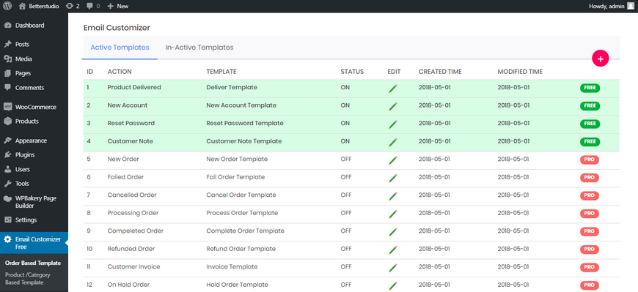Click ON status of New Account
638x292 pixels.
[x=345, y=105]
